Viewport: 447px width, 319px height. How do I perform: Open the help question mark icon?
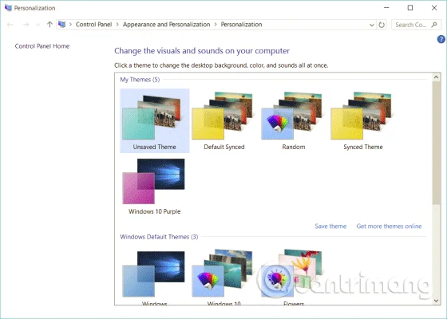(441, 39)
